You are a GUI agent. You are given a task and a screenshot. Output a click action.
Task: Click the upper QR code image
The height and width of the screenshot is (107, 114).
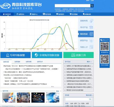(x=105, y=46)
